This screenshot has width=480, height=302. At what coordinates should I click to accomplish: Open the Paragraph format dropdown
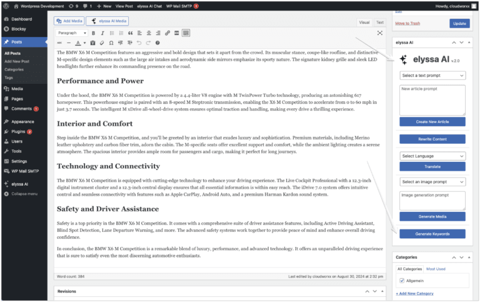tap(72, 33)
